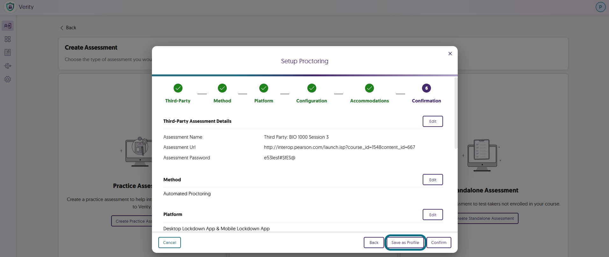Click the Assessment Name label
This screenshot has height=257, width=609.
pos(183,137)
